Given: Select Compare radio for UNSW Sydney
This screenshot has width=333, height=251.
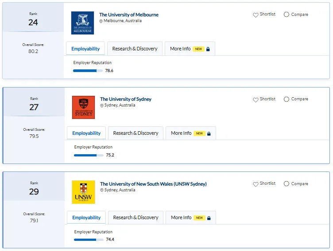Looking at the screenshot, I should pyautogui.click(x=286, y=183).
